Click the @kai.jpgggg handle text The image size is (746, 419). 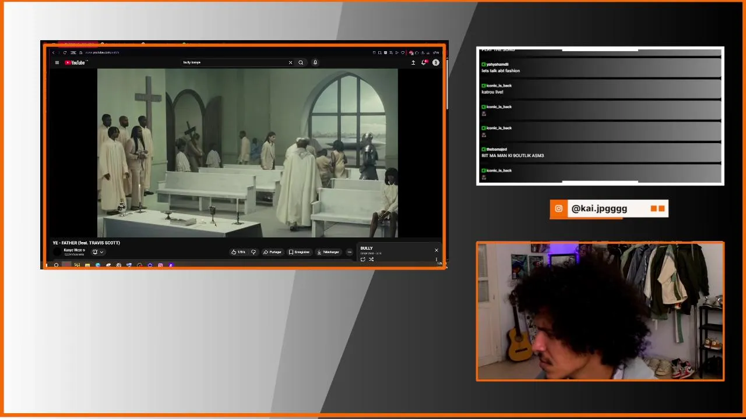(599, 208)
